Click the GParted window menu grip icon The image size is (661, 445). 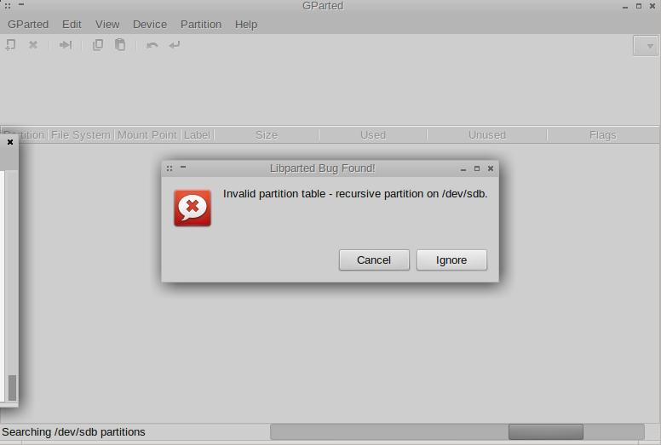pos(8,6)
